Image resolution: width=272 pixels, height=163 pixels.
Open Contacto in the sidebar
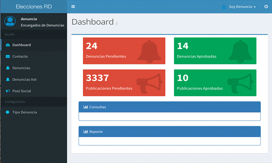click(34, 57)
